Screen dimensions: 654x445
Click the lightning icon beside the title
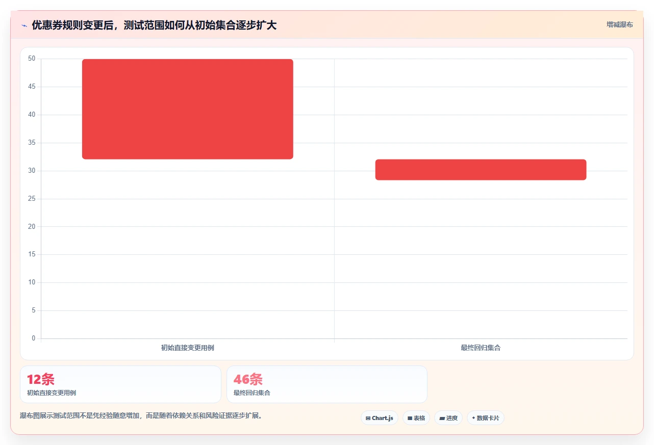[24, 25]
